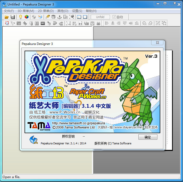Click the www.P-Works.cn text in splash
The width and height of the screenshot is (183, 182).
65,112
